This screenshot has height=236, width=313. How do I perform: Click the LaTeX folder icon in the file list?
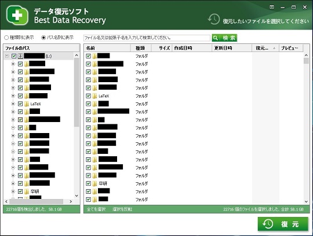pos(94,96)
